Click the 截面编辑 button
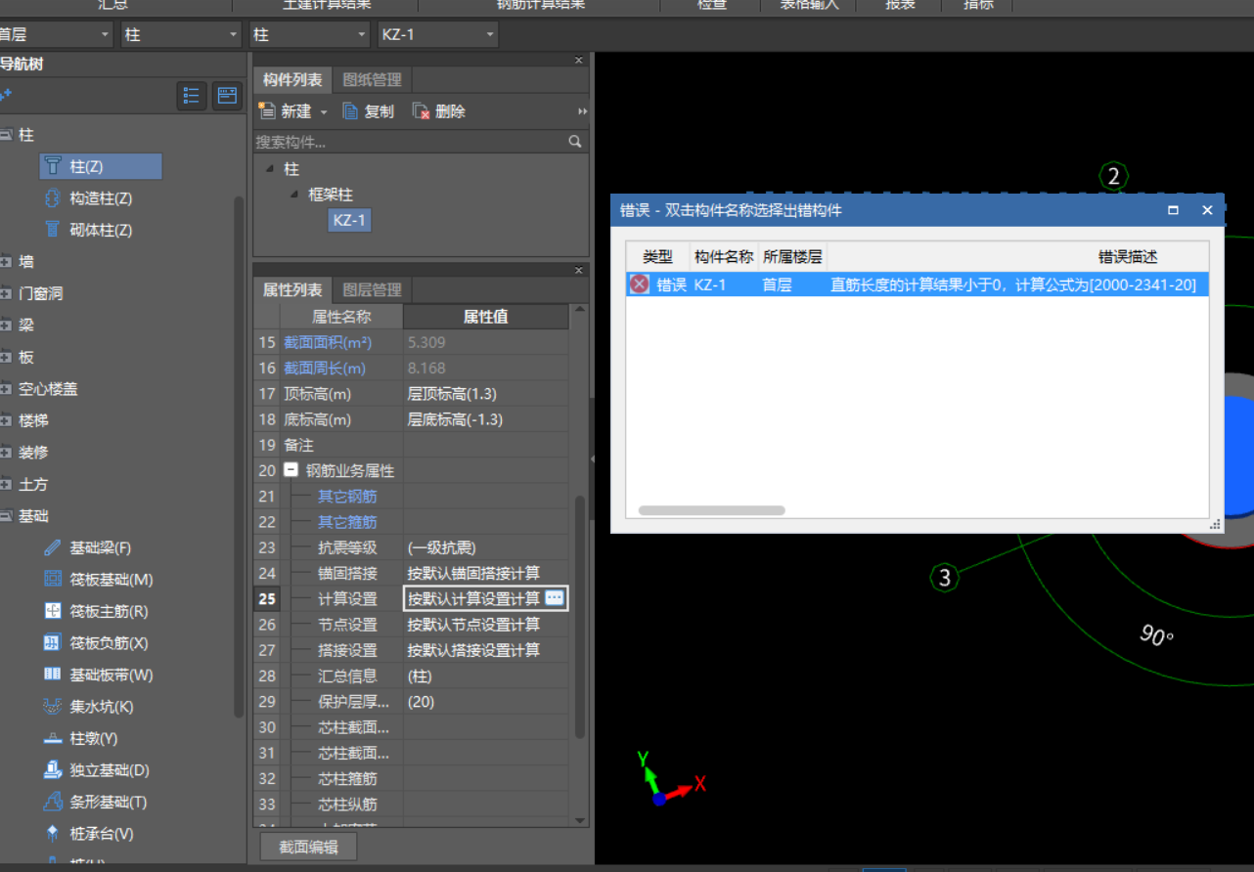This screenshot has height=872, width=1254. point(308,847)
